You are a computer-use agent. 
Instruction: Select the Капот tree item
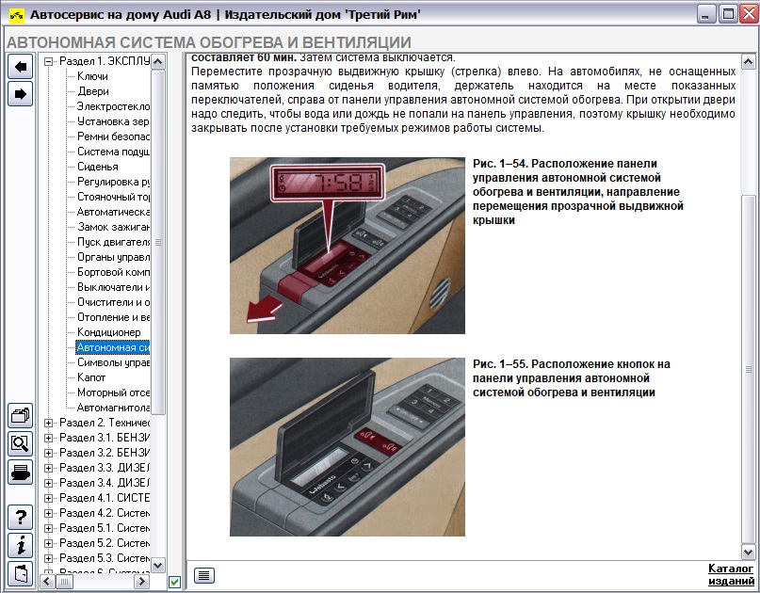pos(91,377)
